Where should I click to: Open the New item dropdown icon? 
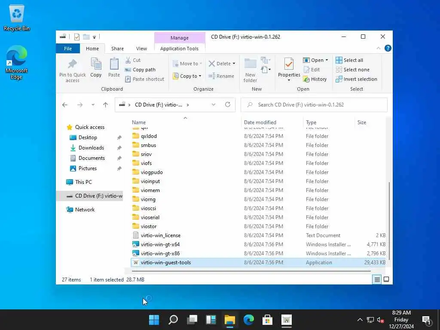pos(266,60)
